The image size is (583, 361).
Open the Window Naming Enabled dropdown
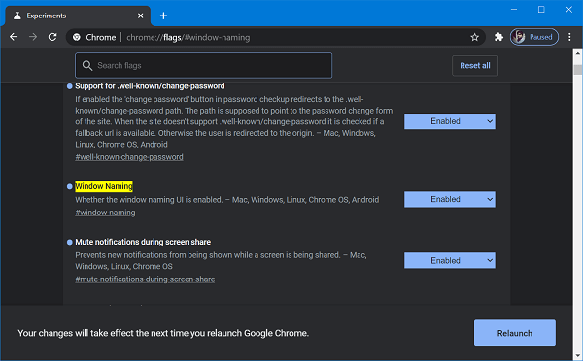450,200
